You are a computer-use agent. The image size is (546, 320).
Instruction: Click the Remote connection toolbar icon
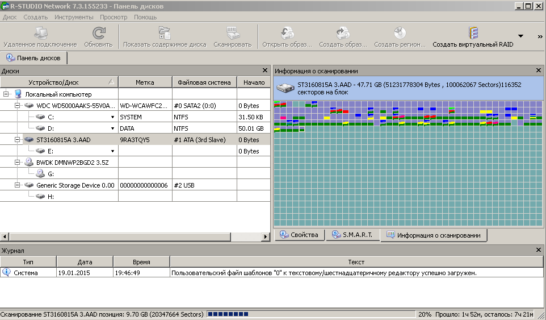40,33
